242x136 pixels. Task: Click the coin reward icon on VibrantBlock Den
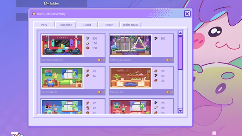(99, 60)
